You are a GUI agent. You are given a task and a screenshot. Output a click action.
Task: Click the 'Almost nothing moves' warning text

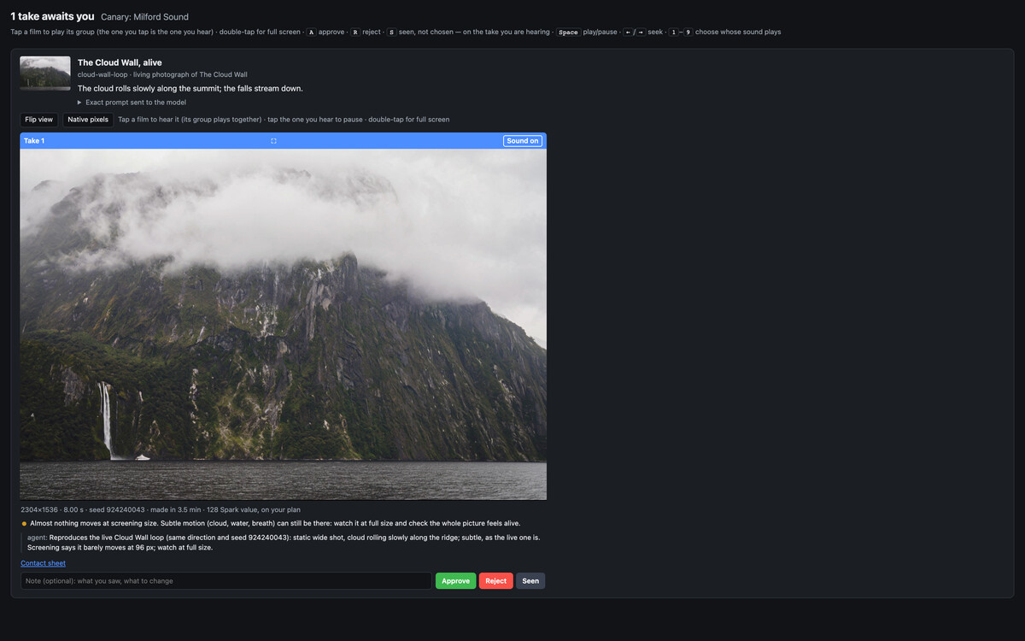(x=275, y=523)
